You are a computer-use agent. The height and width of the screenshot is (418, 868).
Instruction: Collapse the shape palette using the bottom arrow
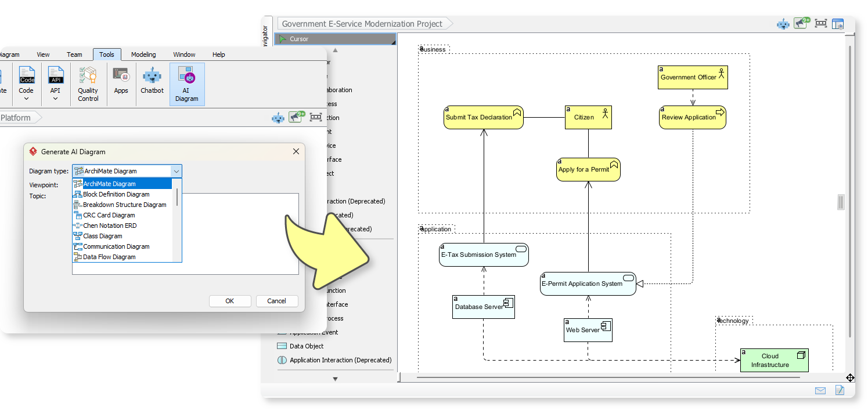[335, 378]
